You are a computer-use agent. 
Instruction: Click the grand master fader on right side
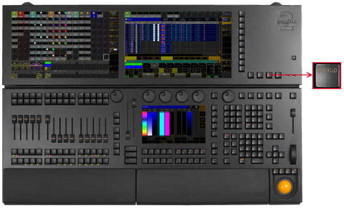coord(293,113)
